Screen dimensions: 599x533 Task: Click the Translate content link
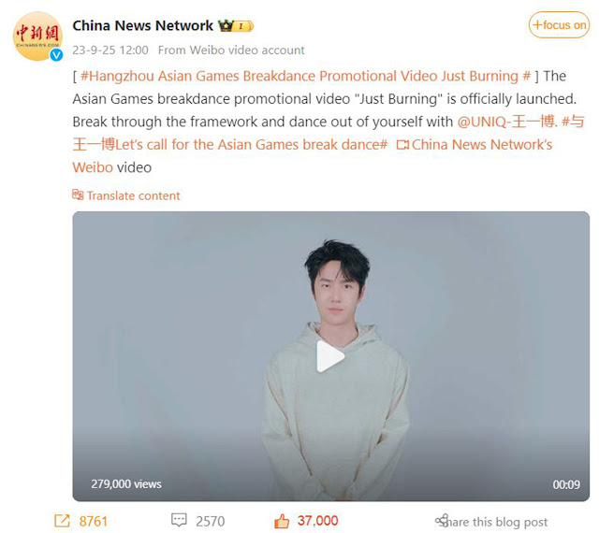133,195
